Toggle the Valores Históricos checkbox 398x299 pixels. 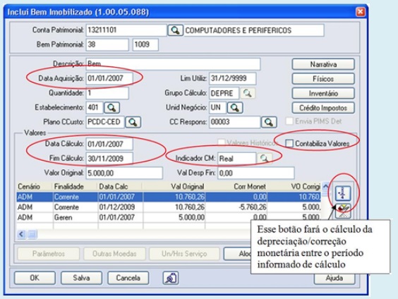coord(222,142)
